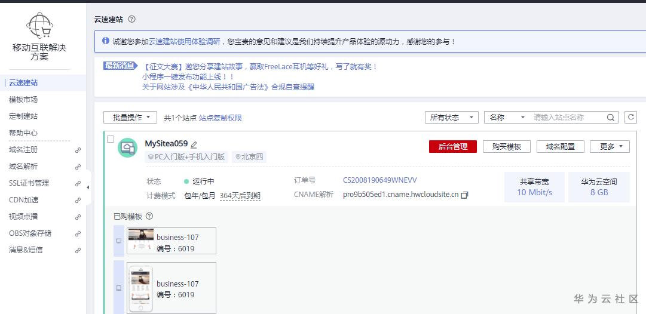Click the 域名配置 button
The height and width of the screenshot is (314, 646).
click(x=561, y=146)
